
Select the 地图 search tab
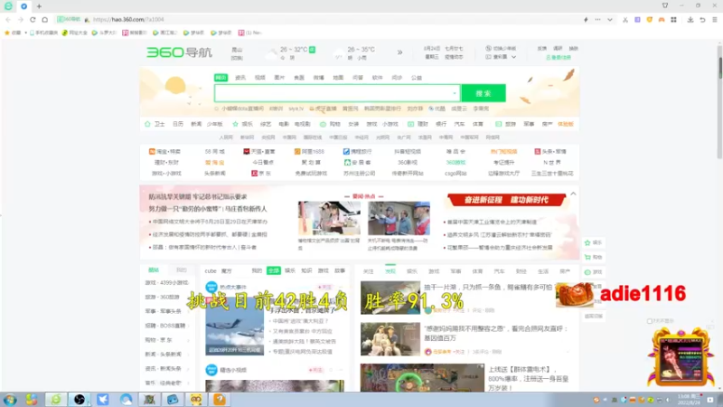(x=338, y=78)
